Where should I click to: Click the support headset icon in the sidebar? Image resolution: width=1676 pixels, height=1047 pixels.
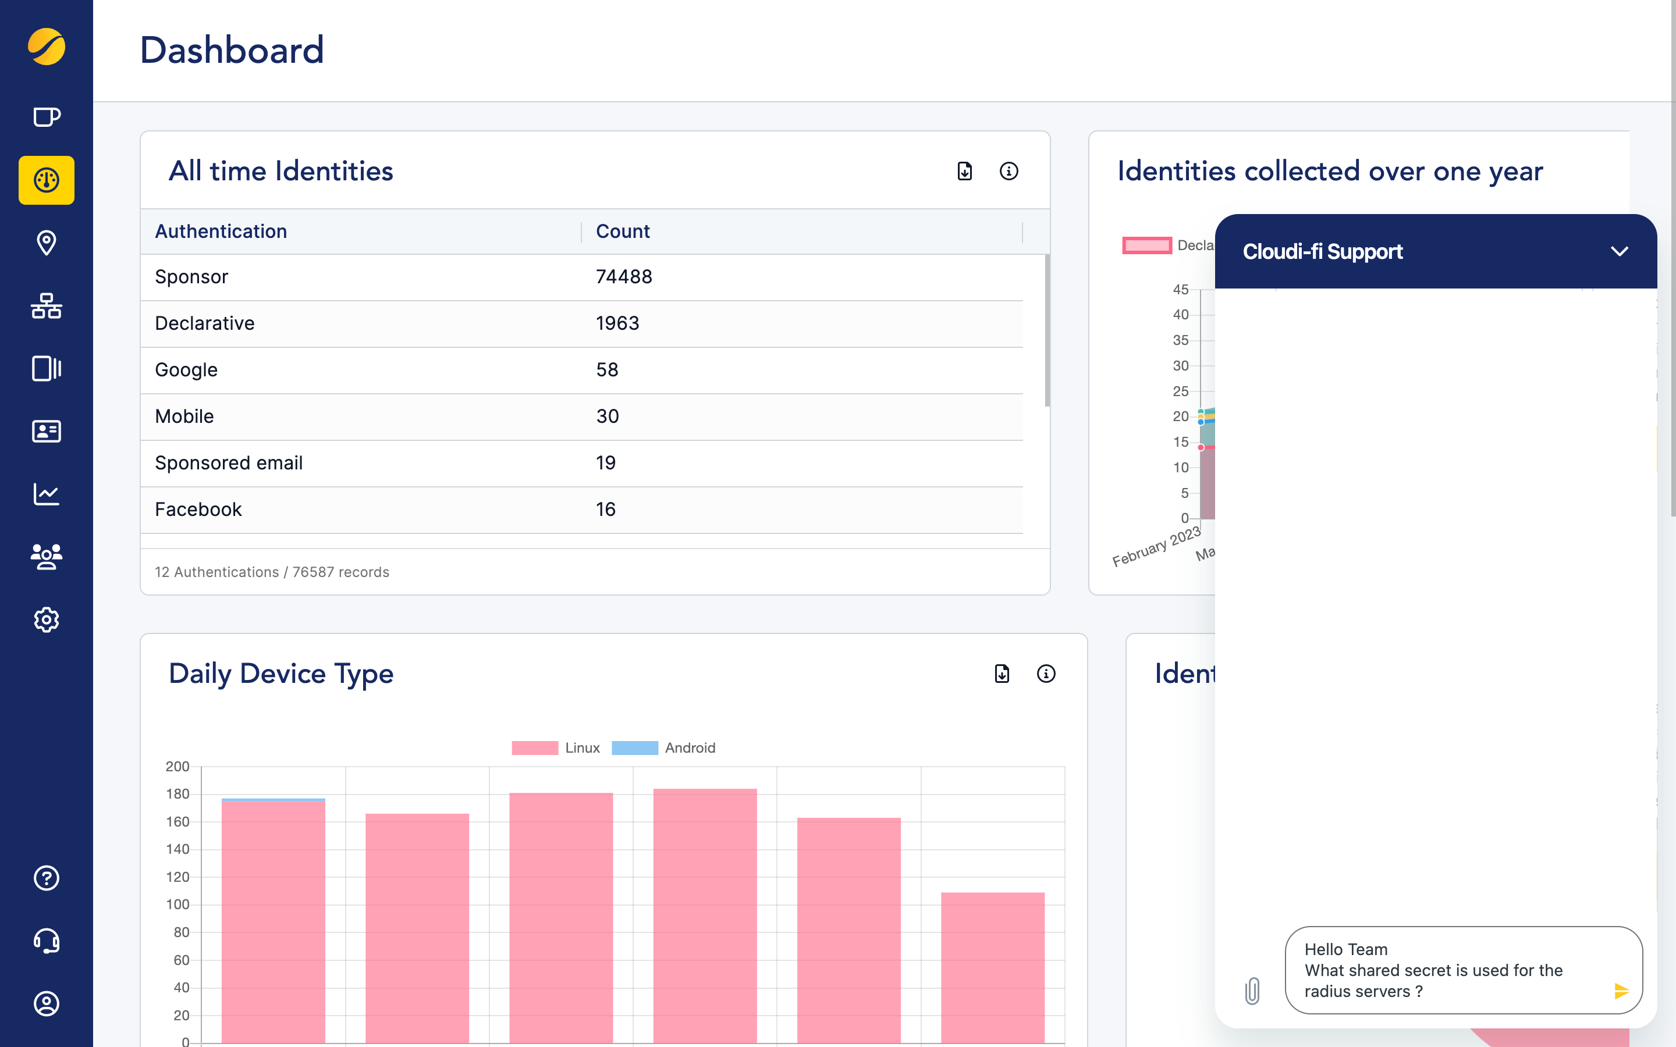[46, 941]
